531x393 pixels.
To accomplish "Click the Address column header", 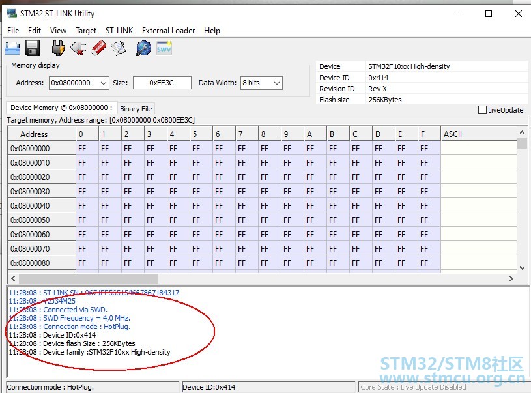I will click(42, 134).
